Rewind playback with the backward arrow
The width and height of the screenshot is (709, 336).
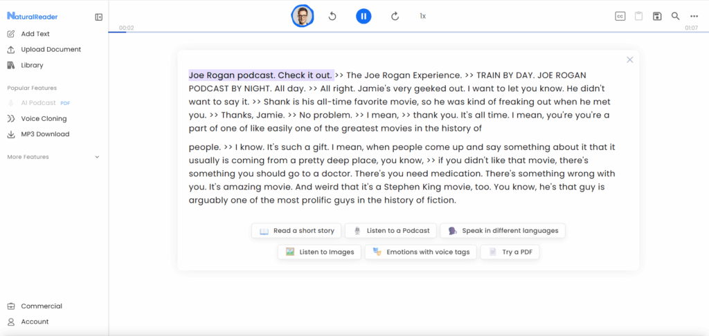pyautogui.click(x=332, y=17)
